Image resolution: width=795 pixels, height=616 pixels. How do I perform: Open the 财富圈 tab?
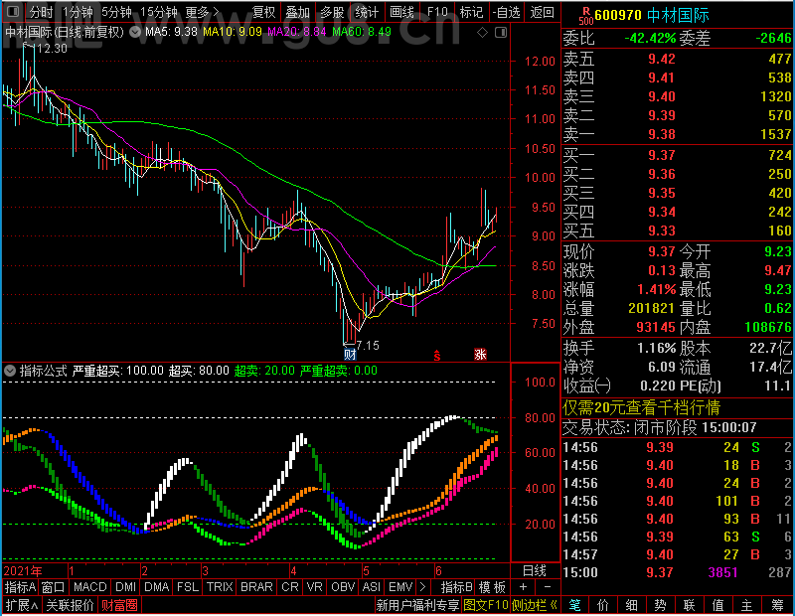[119, 605]
